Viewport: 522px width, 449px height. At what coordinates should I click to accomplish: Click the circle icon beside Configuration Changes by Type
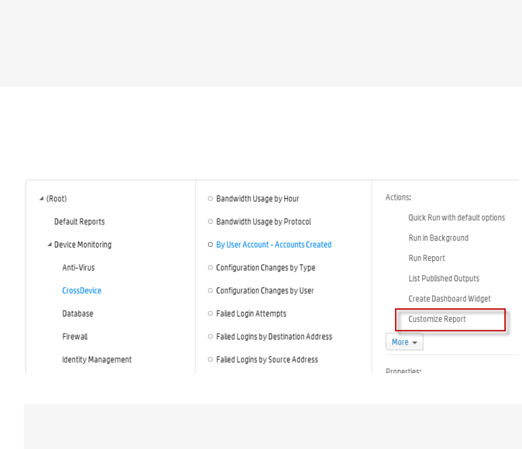[x=210, y=268]
